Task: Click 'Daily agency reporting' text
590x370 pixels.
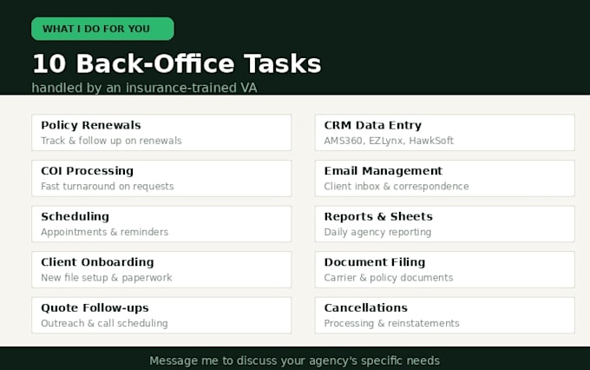Action: (377, 232)
